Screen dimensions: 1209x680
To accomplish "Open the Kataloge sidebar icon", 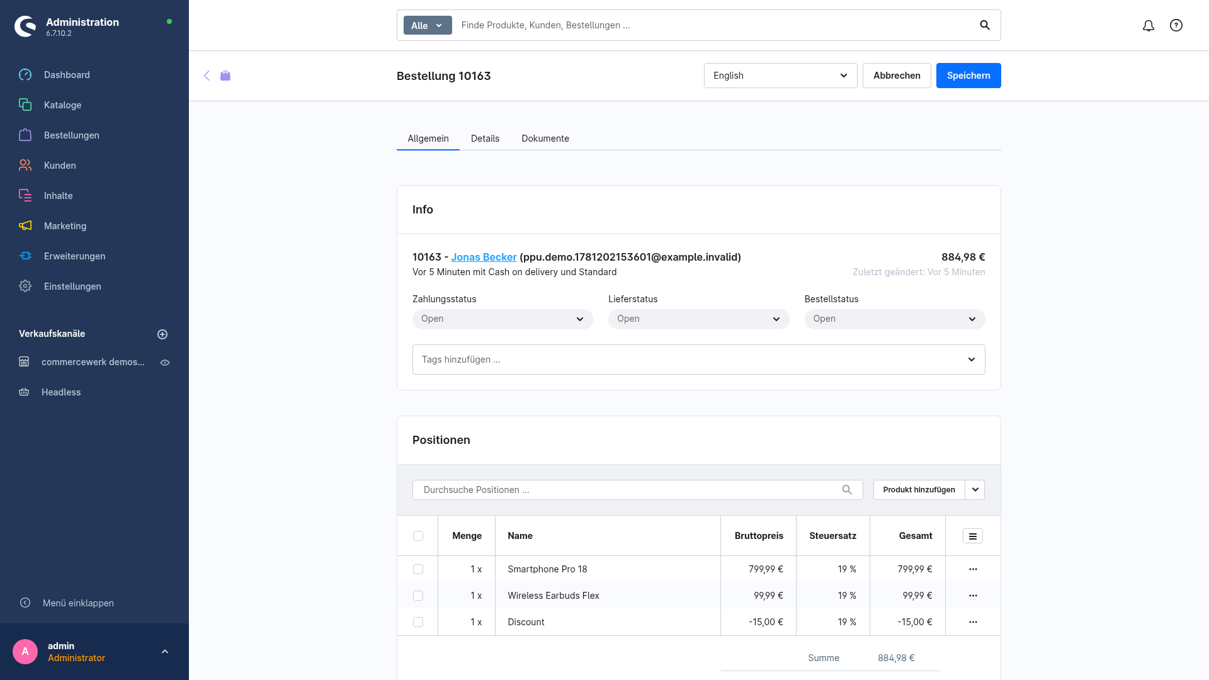I will [25, 105].
